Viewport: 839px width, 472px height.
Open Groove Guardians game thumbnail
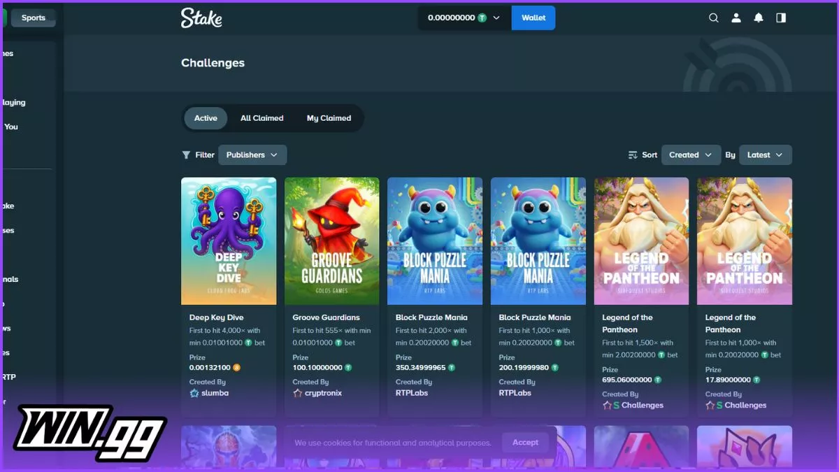(332, 241)
